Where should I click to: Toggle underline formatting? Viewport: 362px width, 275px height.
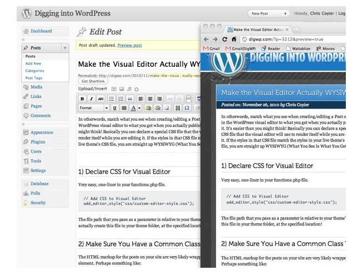tap(115, 107)
